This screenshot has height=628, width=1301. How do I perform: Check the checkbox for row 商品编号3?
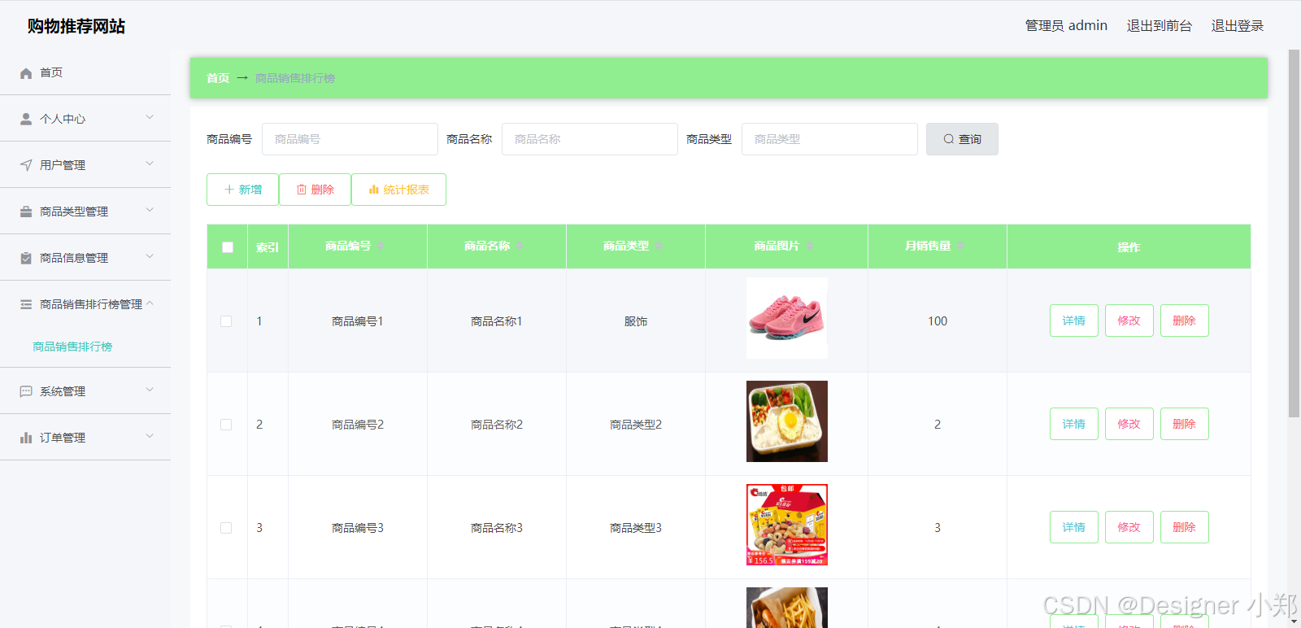[226, 528]
